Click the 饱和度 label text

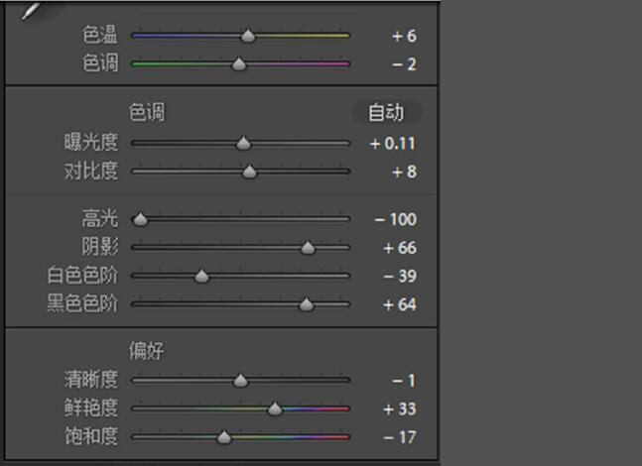coord(91,435)
